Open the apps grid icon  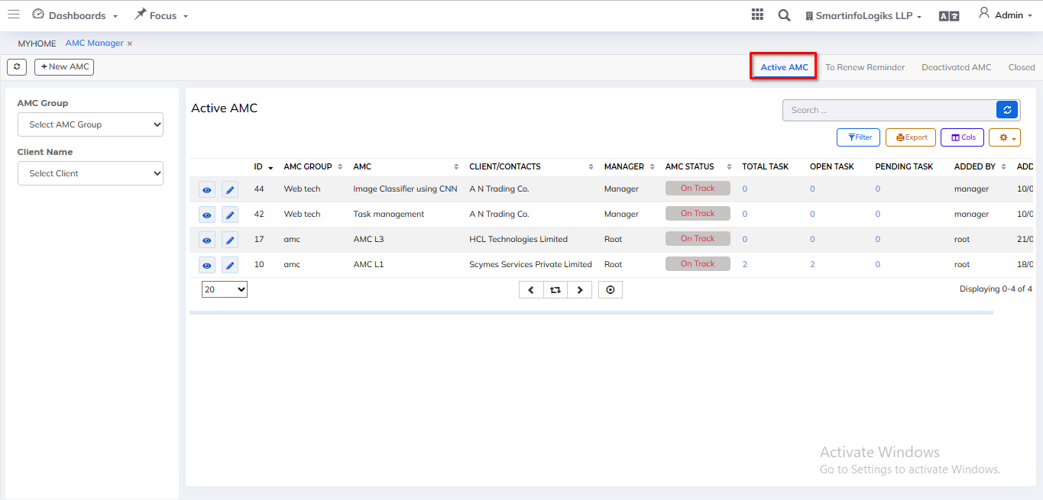[757, 15]
